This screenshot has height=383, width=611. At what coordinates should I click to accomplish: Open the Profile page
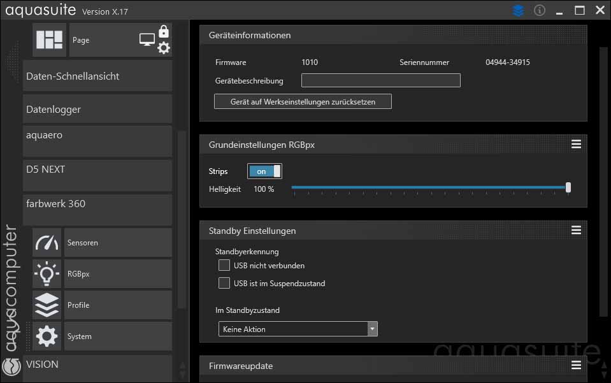[118, 305]
